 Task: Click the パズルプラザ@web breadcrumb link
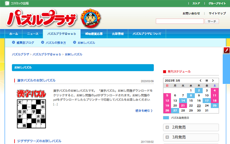[x=47, y=54]
